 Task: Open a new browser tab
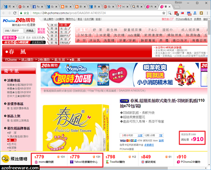coord(177,7)
